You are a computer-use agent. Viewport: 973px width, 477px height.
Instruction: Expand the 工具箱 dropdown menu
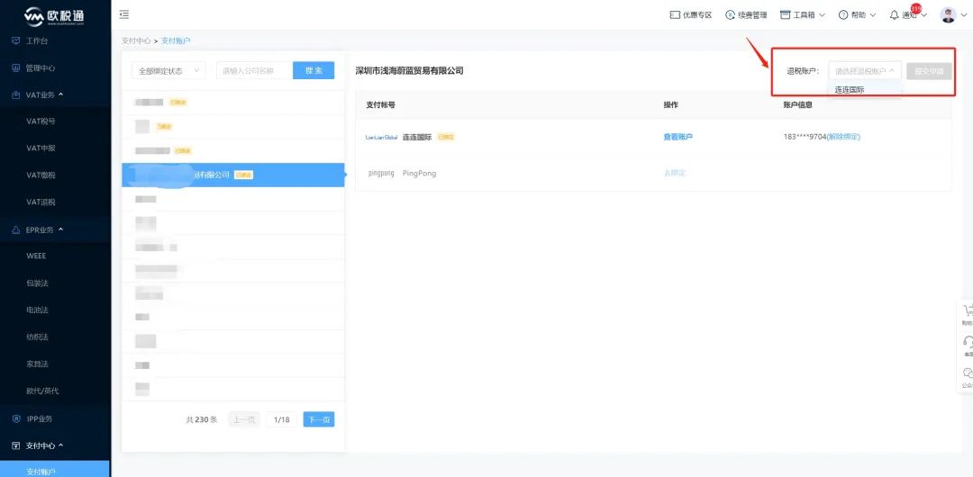802,15
